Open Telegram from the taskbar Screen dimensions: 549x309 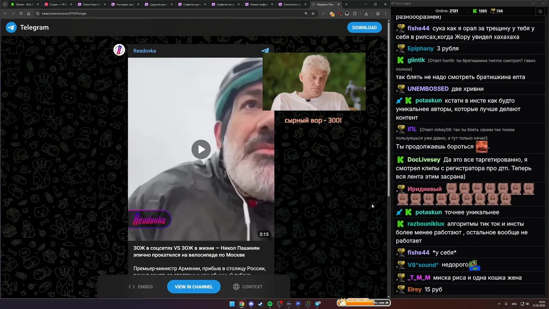point(317,304)
